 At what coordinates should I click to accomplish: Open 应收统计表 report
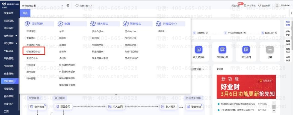(x=131, y=32)
